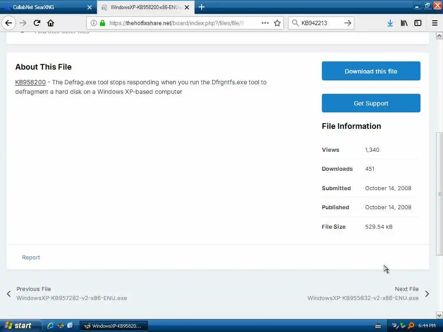Viewport: 443px width, 332px height.
Task: Submit the KB942213 search with arrow
Action: tap(348, 23)
